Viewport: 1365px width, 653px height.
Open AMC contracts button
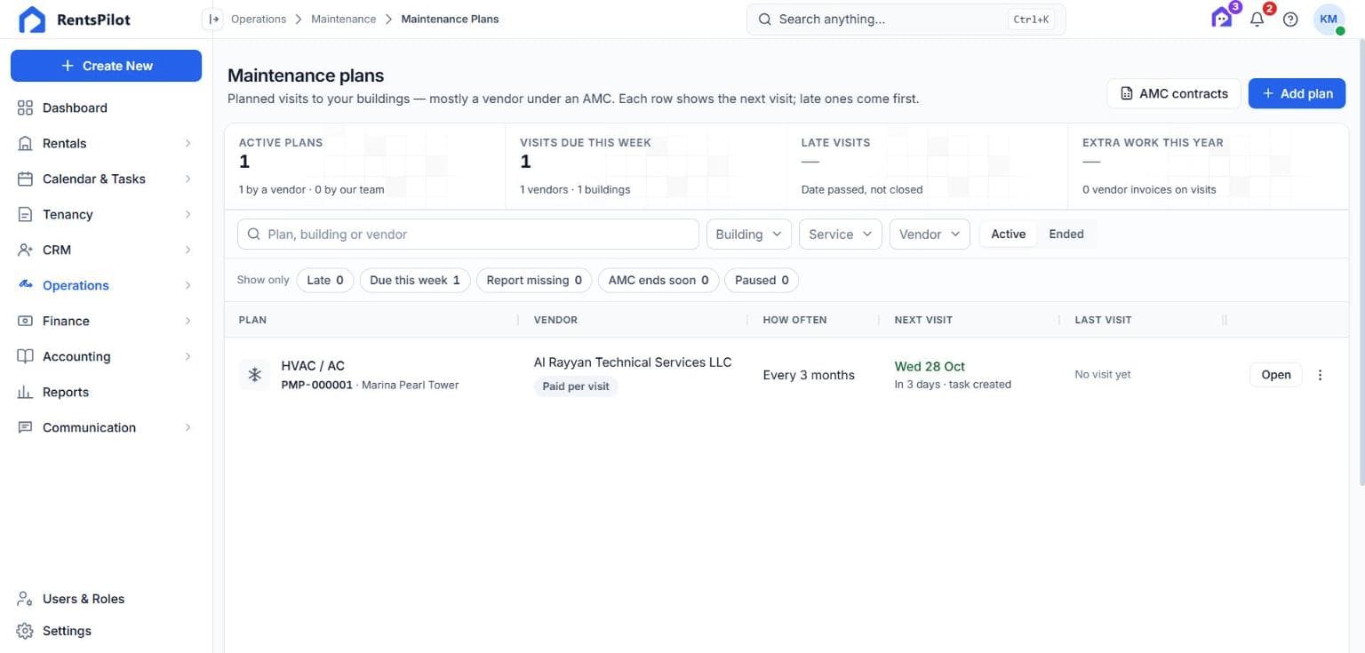click(1174, 93)
